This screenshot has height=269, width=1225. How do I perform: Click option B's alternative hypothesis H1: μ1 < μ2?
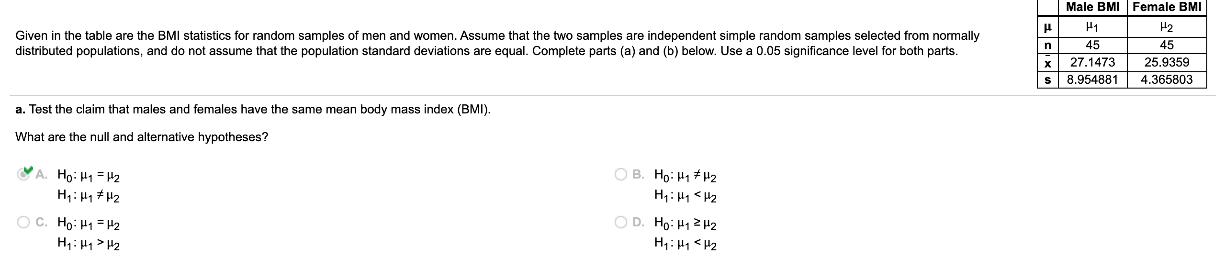point(685,196)
